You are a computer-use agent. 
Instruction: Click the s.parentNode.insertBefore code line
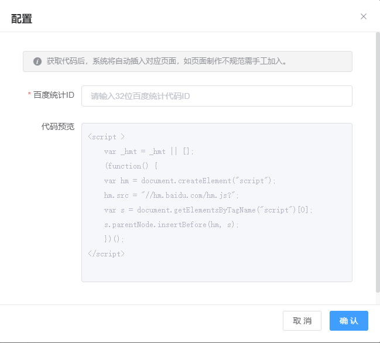(172, 225)
